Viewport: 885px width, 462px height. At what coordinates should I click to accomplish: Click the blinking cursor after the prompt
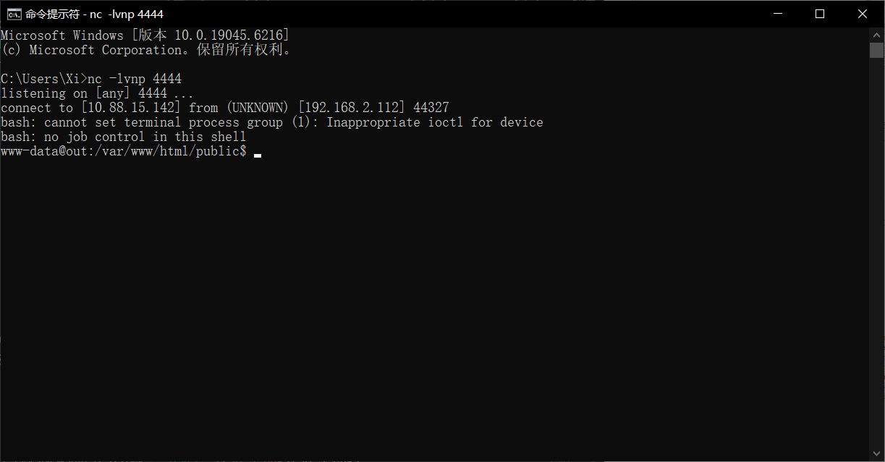[x=258, y=154]
